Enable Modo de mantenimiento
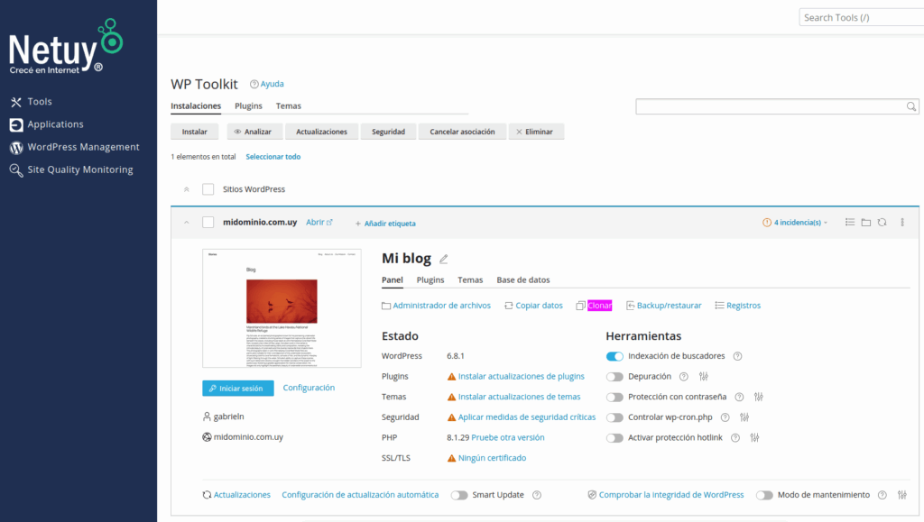Image resolution: width=924 pixels, height=522 pixels. tap(764, 495)
